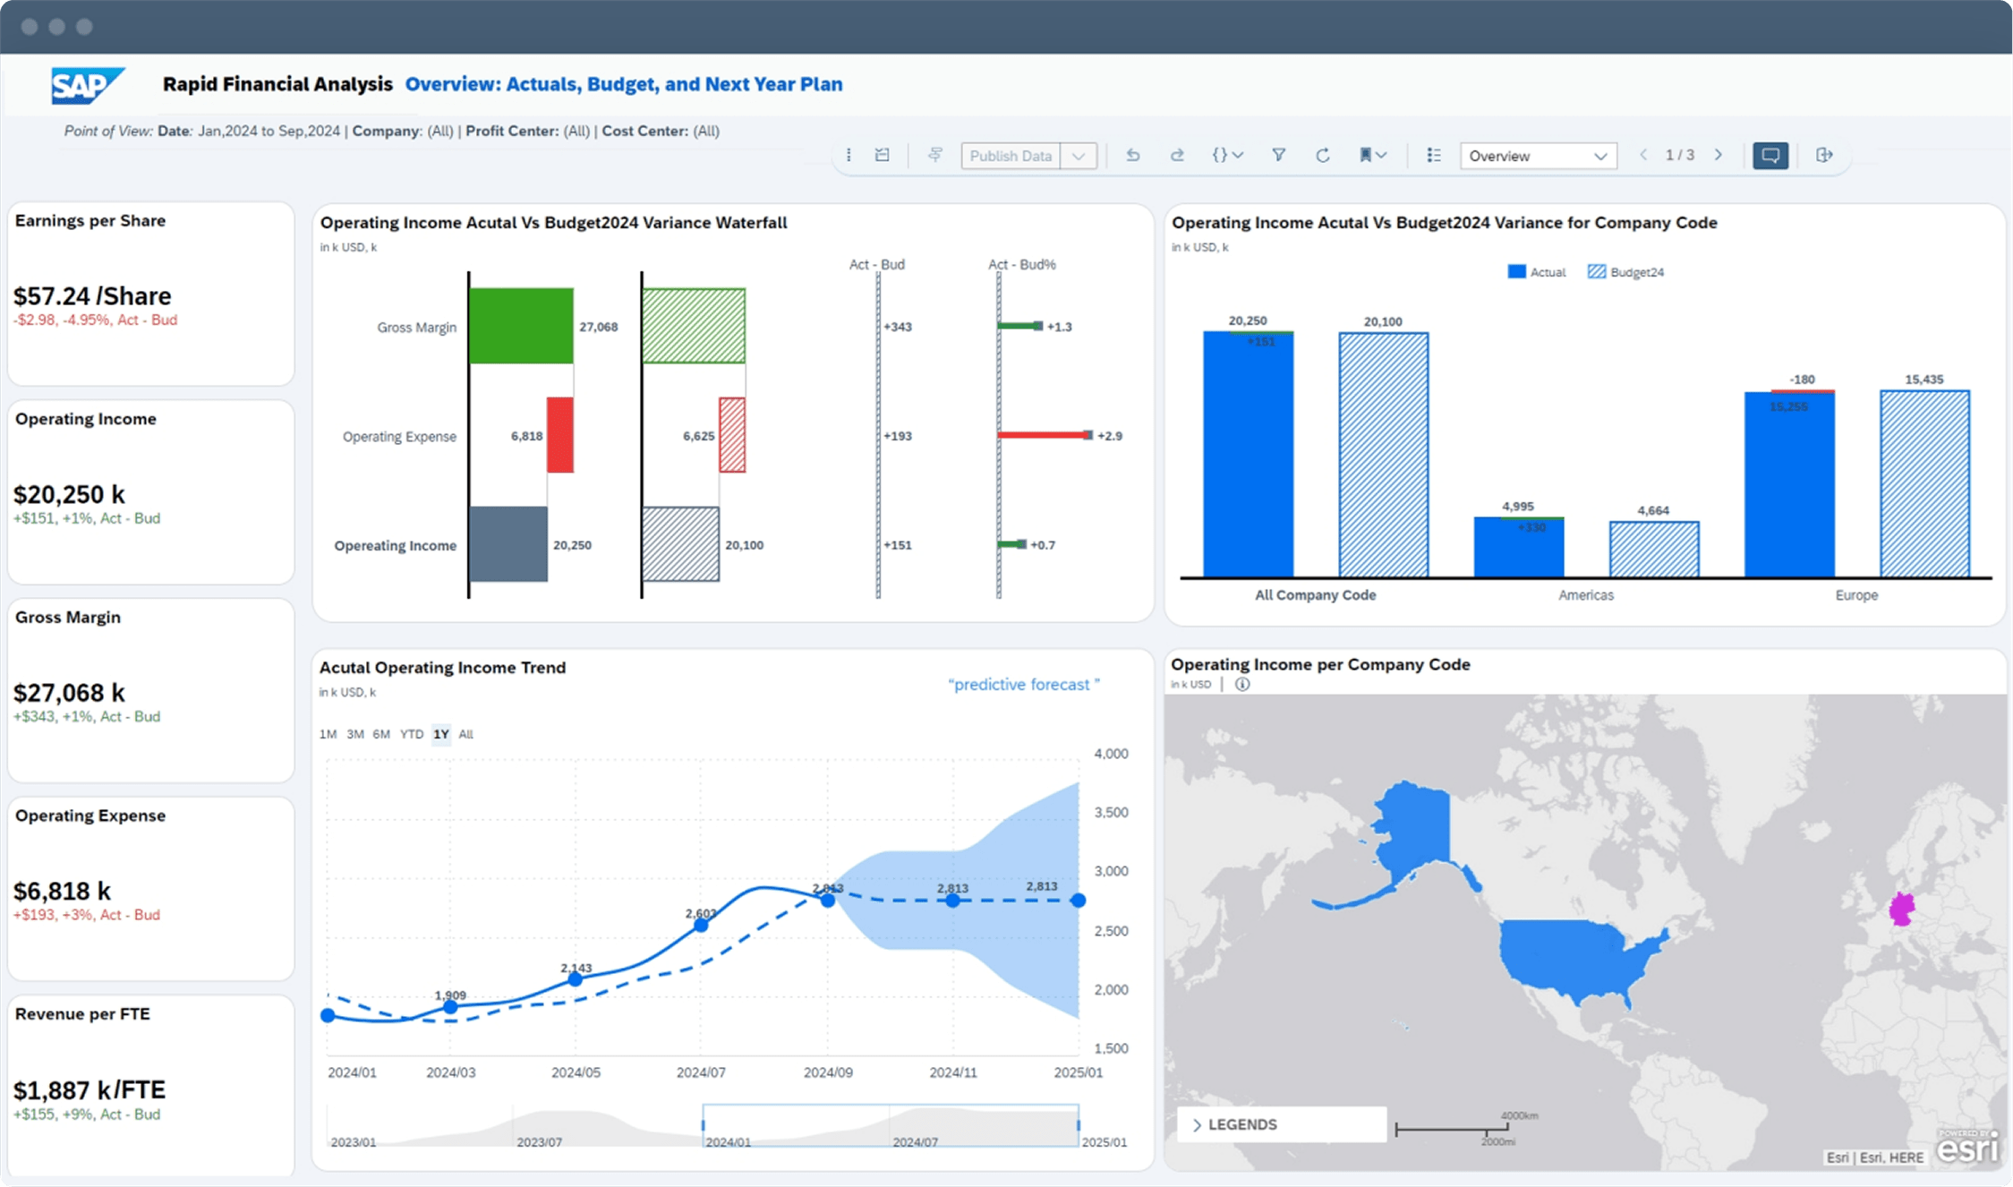Click the Publish Data button

point(1011,156)
